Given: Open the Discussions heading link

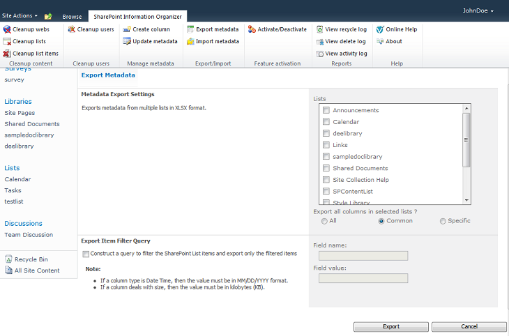Looking at the screenshot, I should (23, 223).
